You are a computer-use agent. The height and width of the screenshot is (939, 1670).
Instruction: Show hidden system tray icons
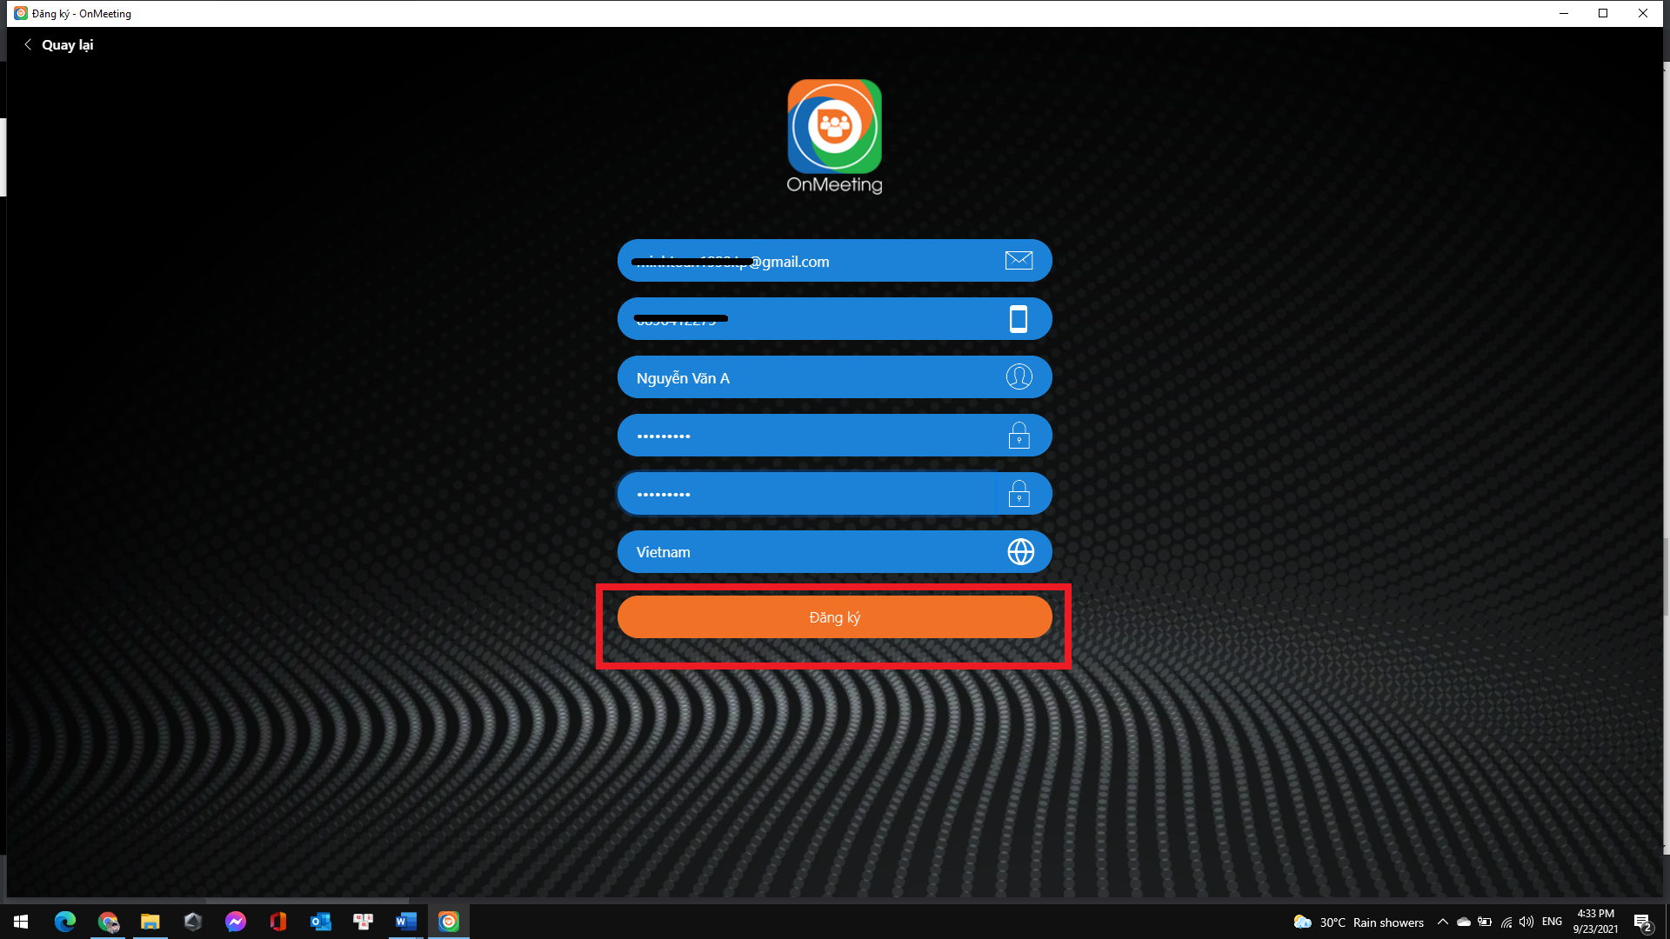1443,922
